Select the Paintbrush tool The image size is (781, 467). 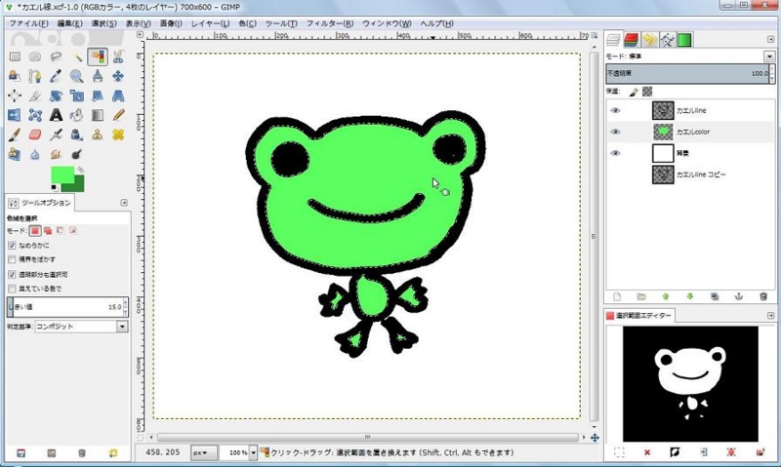pos(15,135)
